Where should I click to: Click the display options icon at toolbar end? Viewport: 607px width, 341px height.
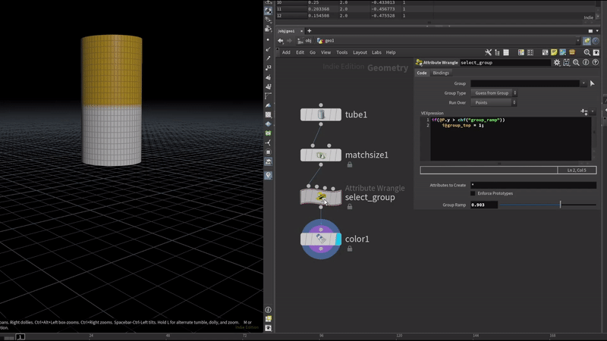pyautogui.click(x=596, y=52)
